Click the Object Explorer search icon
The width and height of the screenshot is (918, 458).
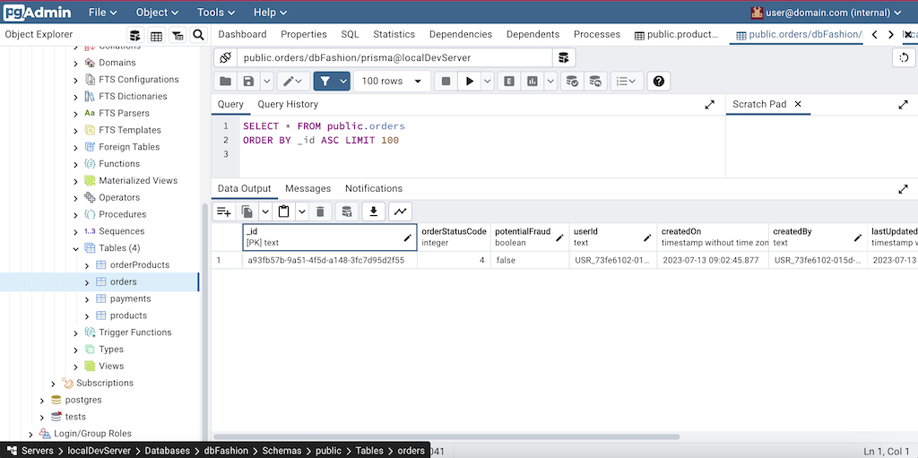(198, 35)
